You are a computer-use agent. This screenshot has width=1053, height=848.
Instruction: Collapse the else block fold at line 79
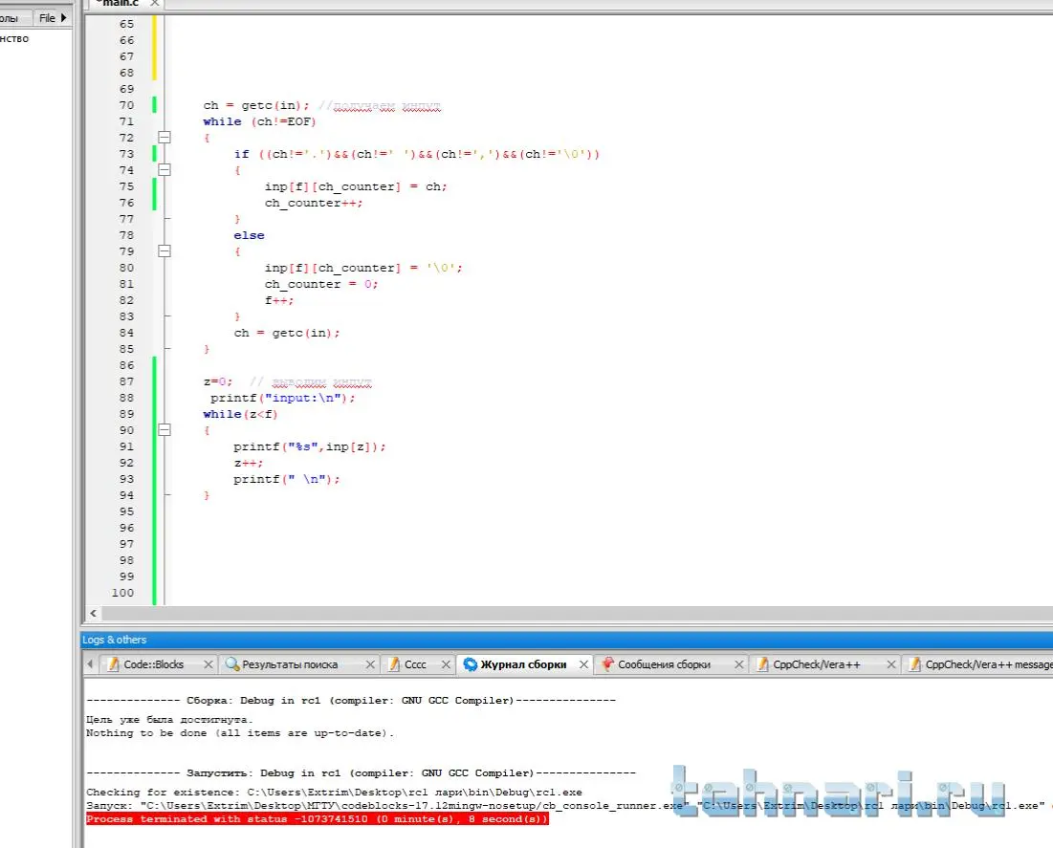pyautogui.click(x=165, y=251)
